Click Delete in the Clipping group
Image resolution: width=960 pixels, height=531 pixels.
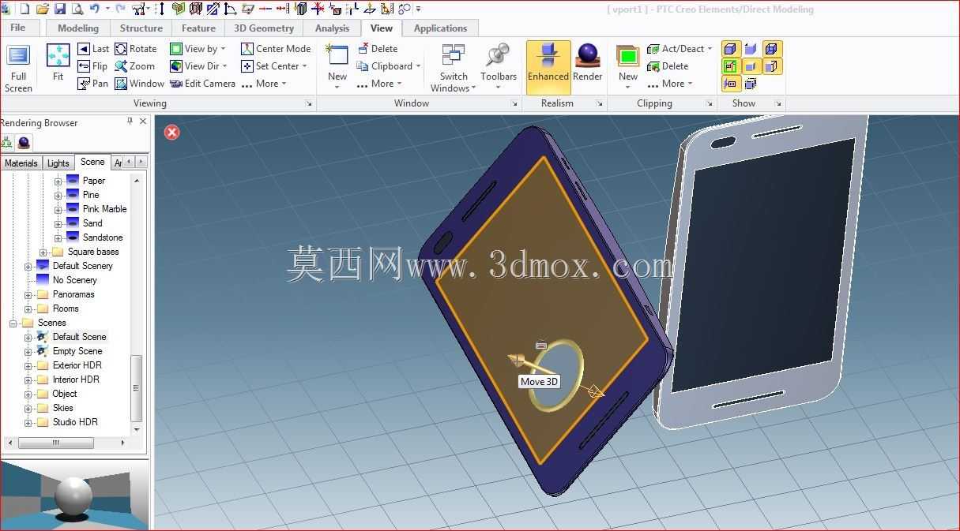668,66
